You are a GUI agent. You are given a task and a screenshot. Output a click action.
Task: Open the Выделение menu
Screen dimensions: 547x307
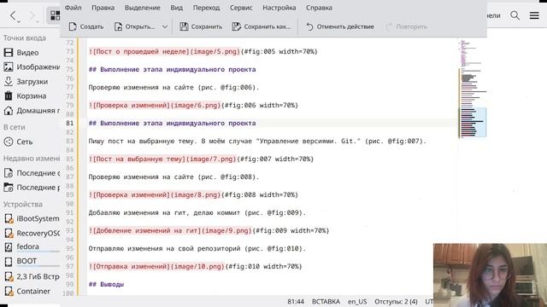tap(143, 8)
